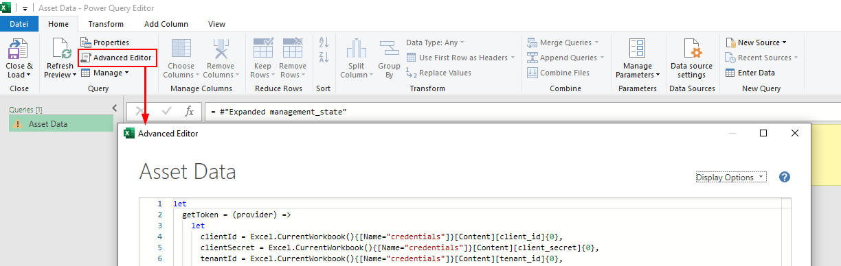Click the fx formula icon

coord(190,111)
